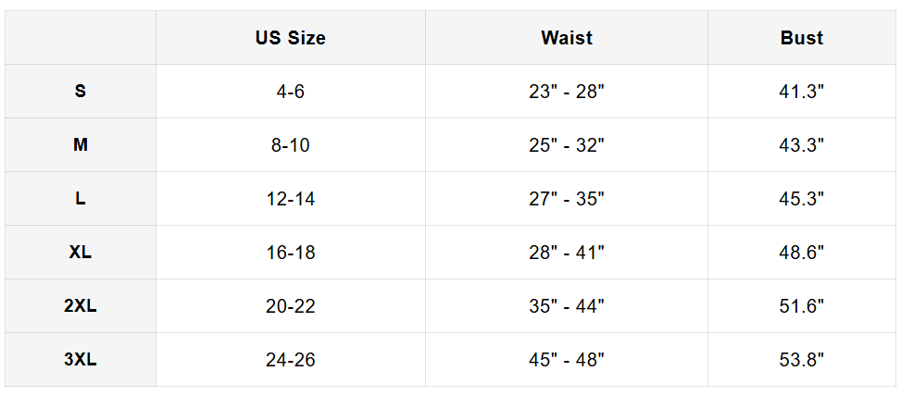Click the US Size column header
Viewport: 901px width, 396px height.
290,38
